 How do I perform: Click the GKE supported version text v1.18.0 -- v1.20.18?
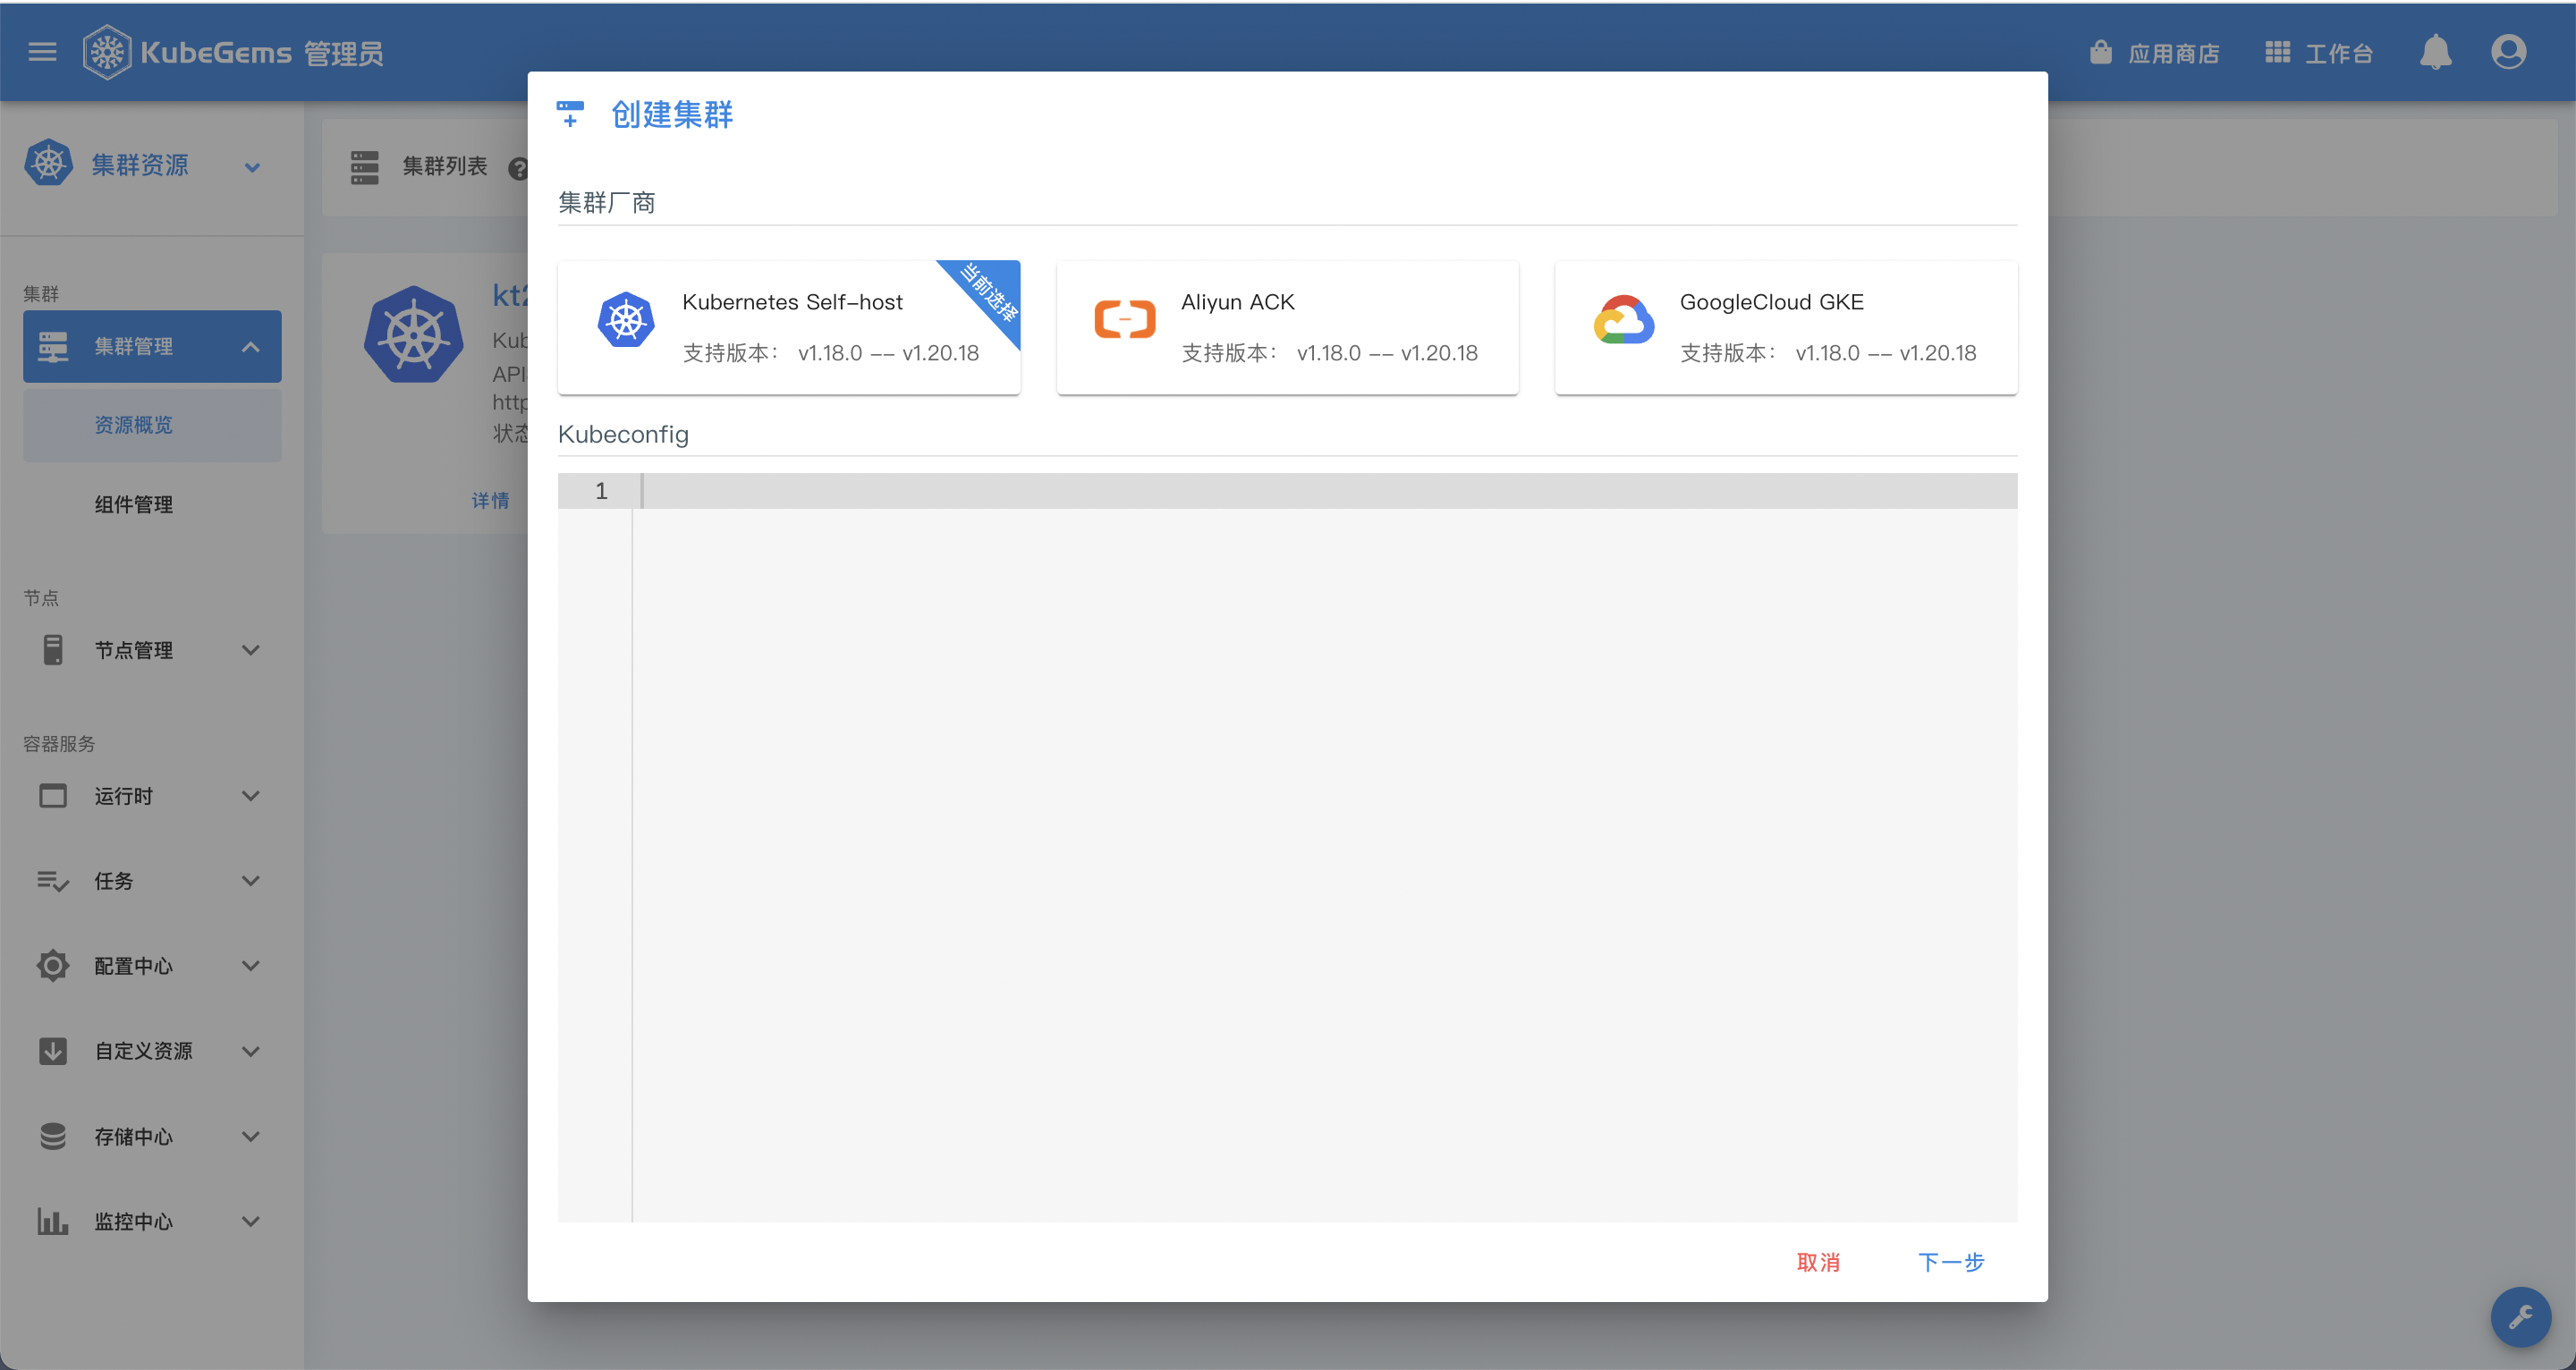coord(1885,353)
